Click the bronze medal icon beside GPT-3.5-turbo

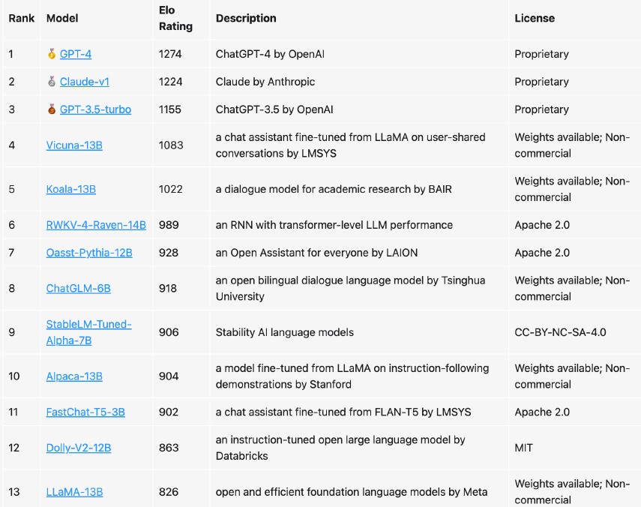click(52, 109)
